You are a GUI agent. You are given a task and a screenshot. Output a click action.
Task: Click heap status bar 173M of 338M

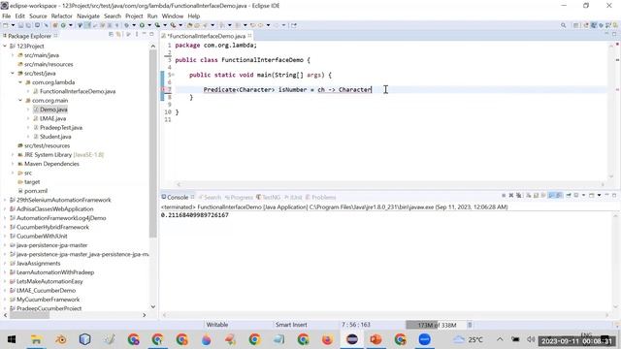pos(436,325)
